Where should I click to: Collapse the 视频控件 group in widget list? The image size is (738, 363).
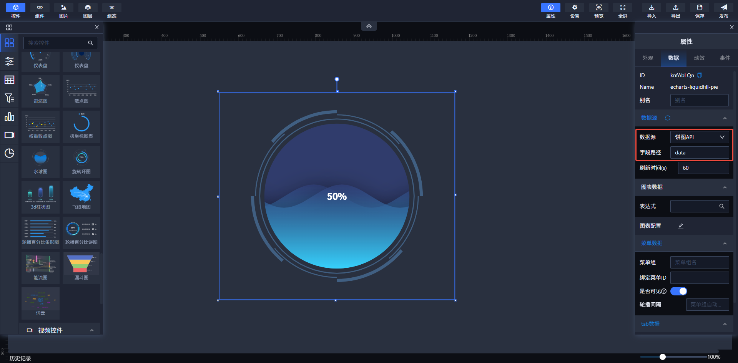pyautogui.click(x=92, y=330)
